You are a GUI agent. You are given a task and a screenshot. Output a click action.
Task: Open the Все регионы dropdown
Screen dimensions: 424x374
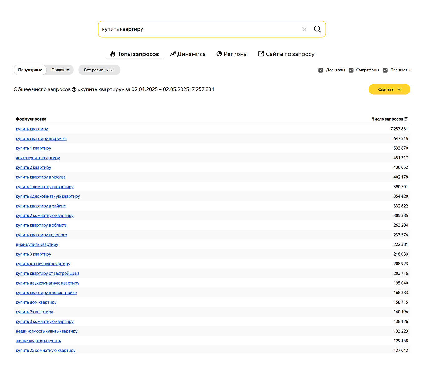pyautogui.click(x=99, y=70)
